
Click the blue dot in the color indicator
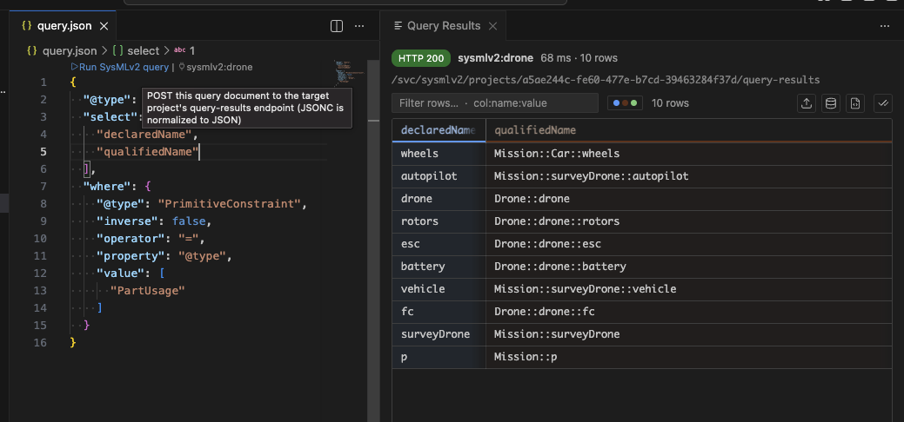click(x=616, y=103)
